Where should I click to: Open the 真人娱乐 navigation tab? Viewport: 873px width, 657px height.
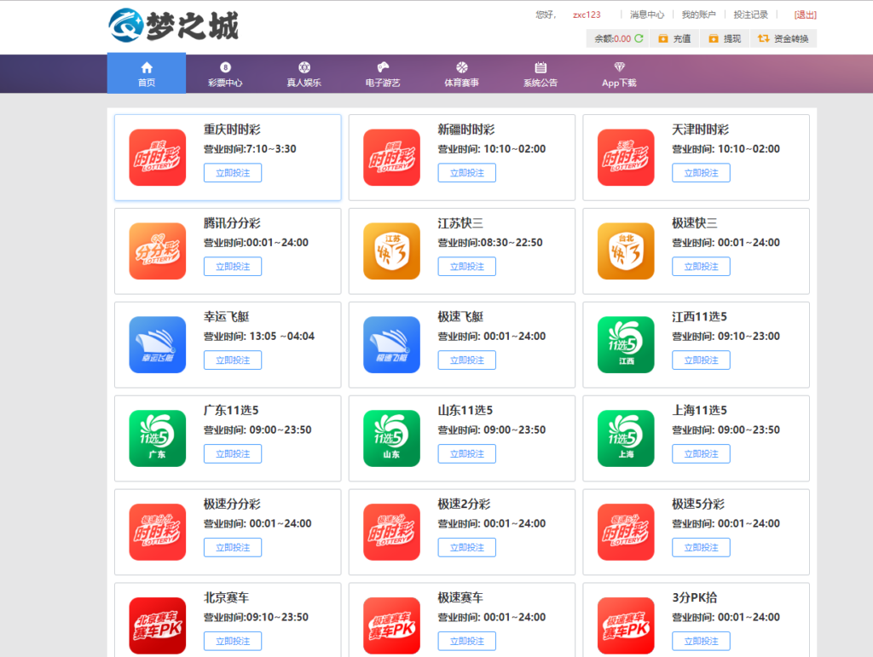pos(304,74)
